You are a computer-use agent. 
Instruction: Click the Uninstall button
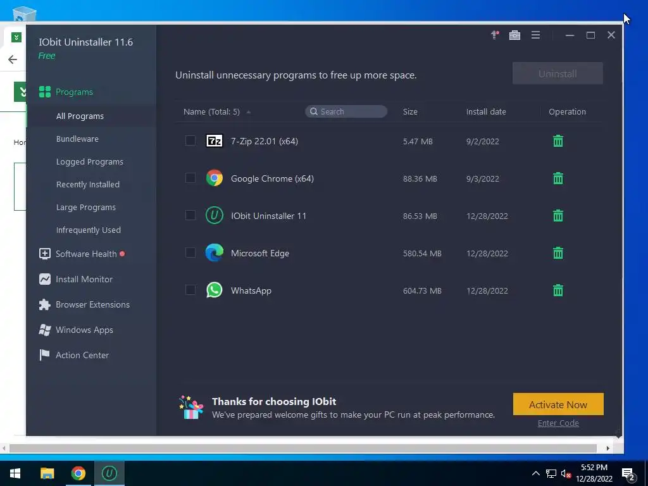tap(558, 73)
